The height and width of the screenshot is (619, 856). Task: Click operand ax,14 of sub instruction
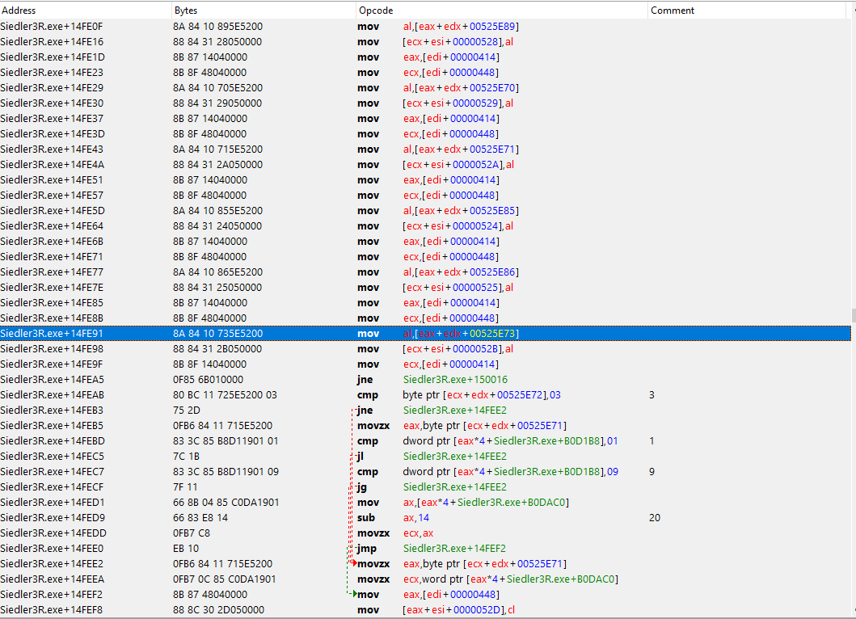coord(416,517)
